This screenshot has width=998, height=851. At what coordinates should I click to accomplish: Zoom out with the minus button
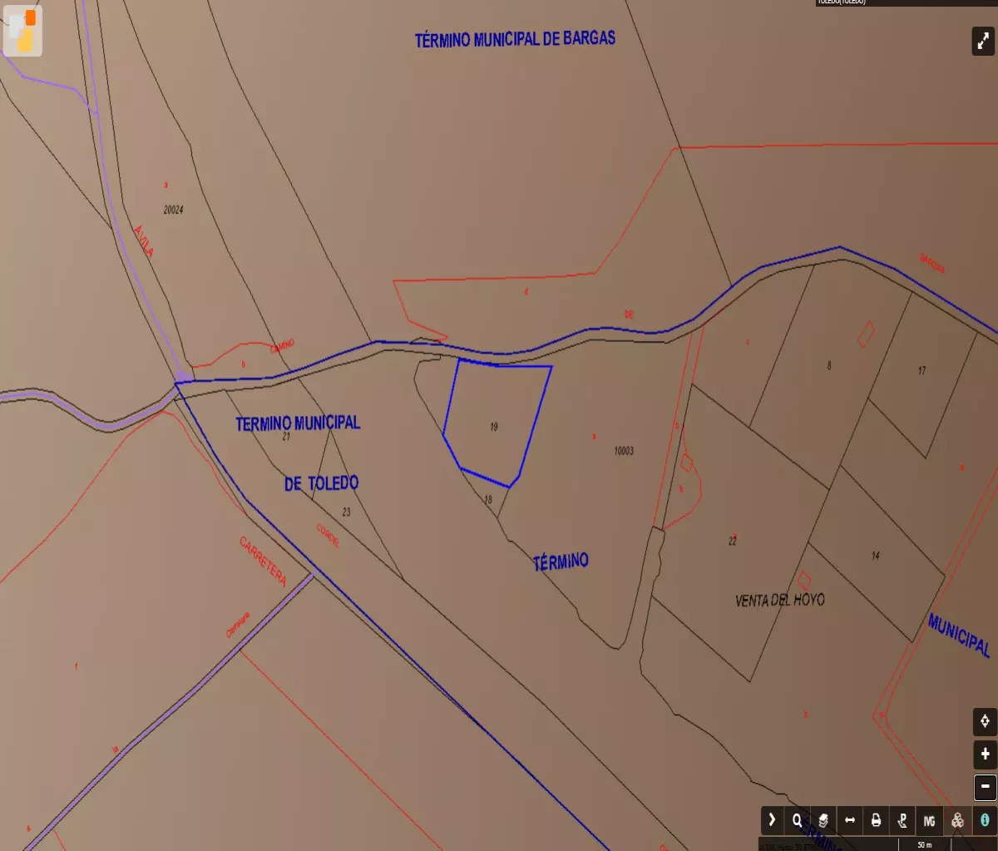(x=985, y=786)
